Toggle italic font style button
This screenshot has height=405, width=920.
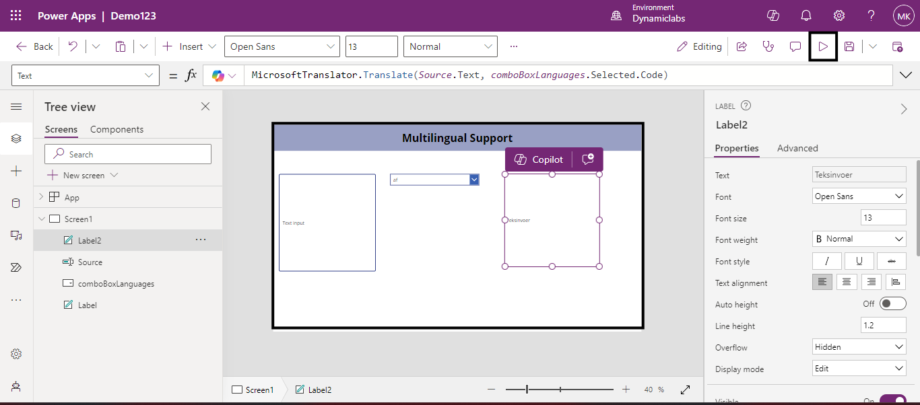point(827,261)
